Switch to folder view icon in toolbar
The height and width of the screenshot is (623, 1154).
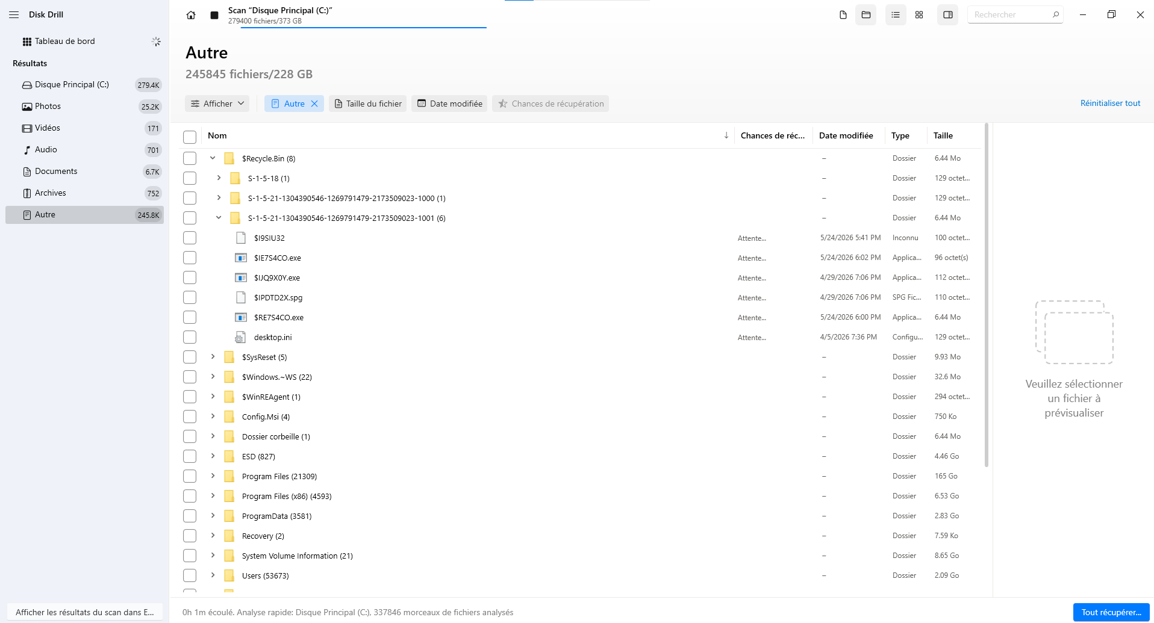click(x=866, y=14)
